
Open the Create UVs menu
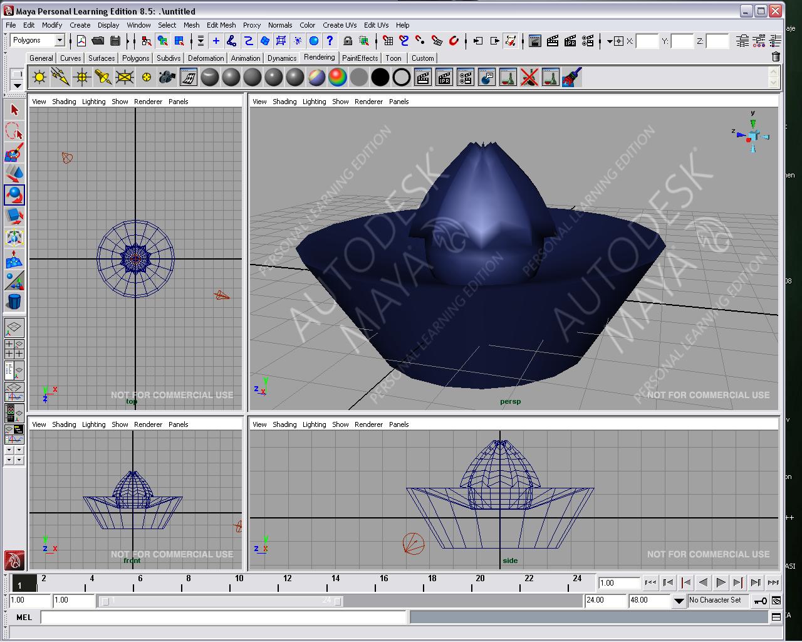point(340,25)
